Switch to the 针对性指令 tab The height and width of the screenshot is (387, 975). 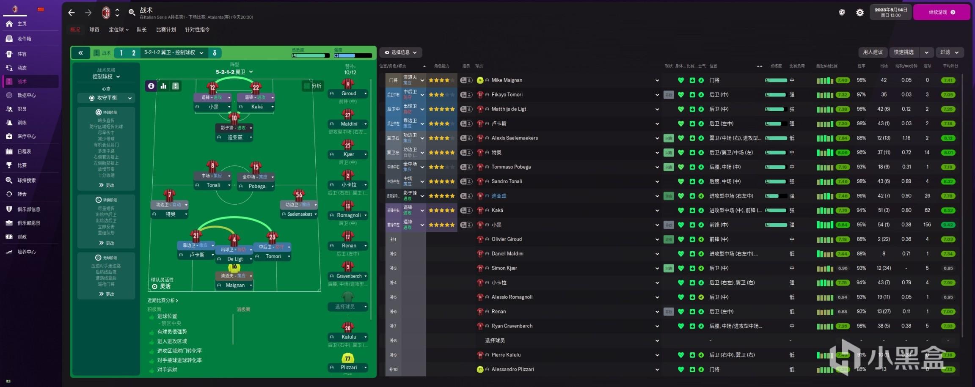coord(197,30)
